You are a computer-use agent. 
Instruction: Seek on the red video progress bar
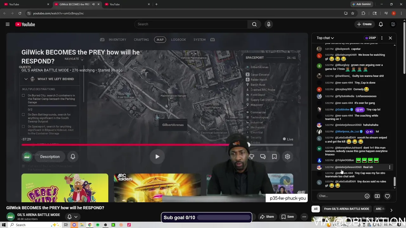[157, 145]
